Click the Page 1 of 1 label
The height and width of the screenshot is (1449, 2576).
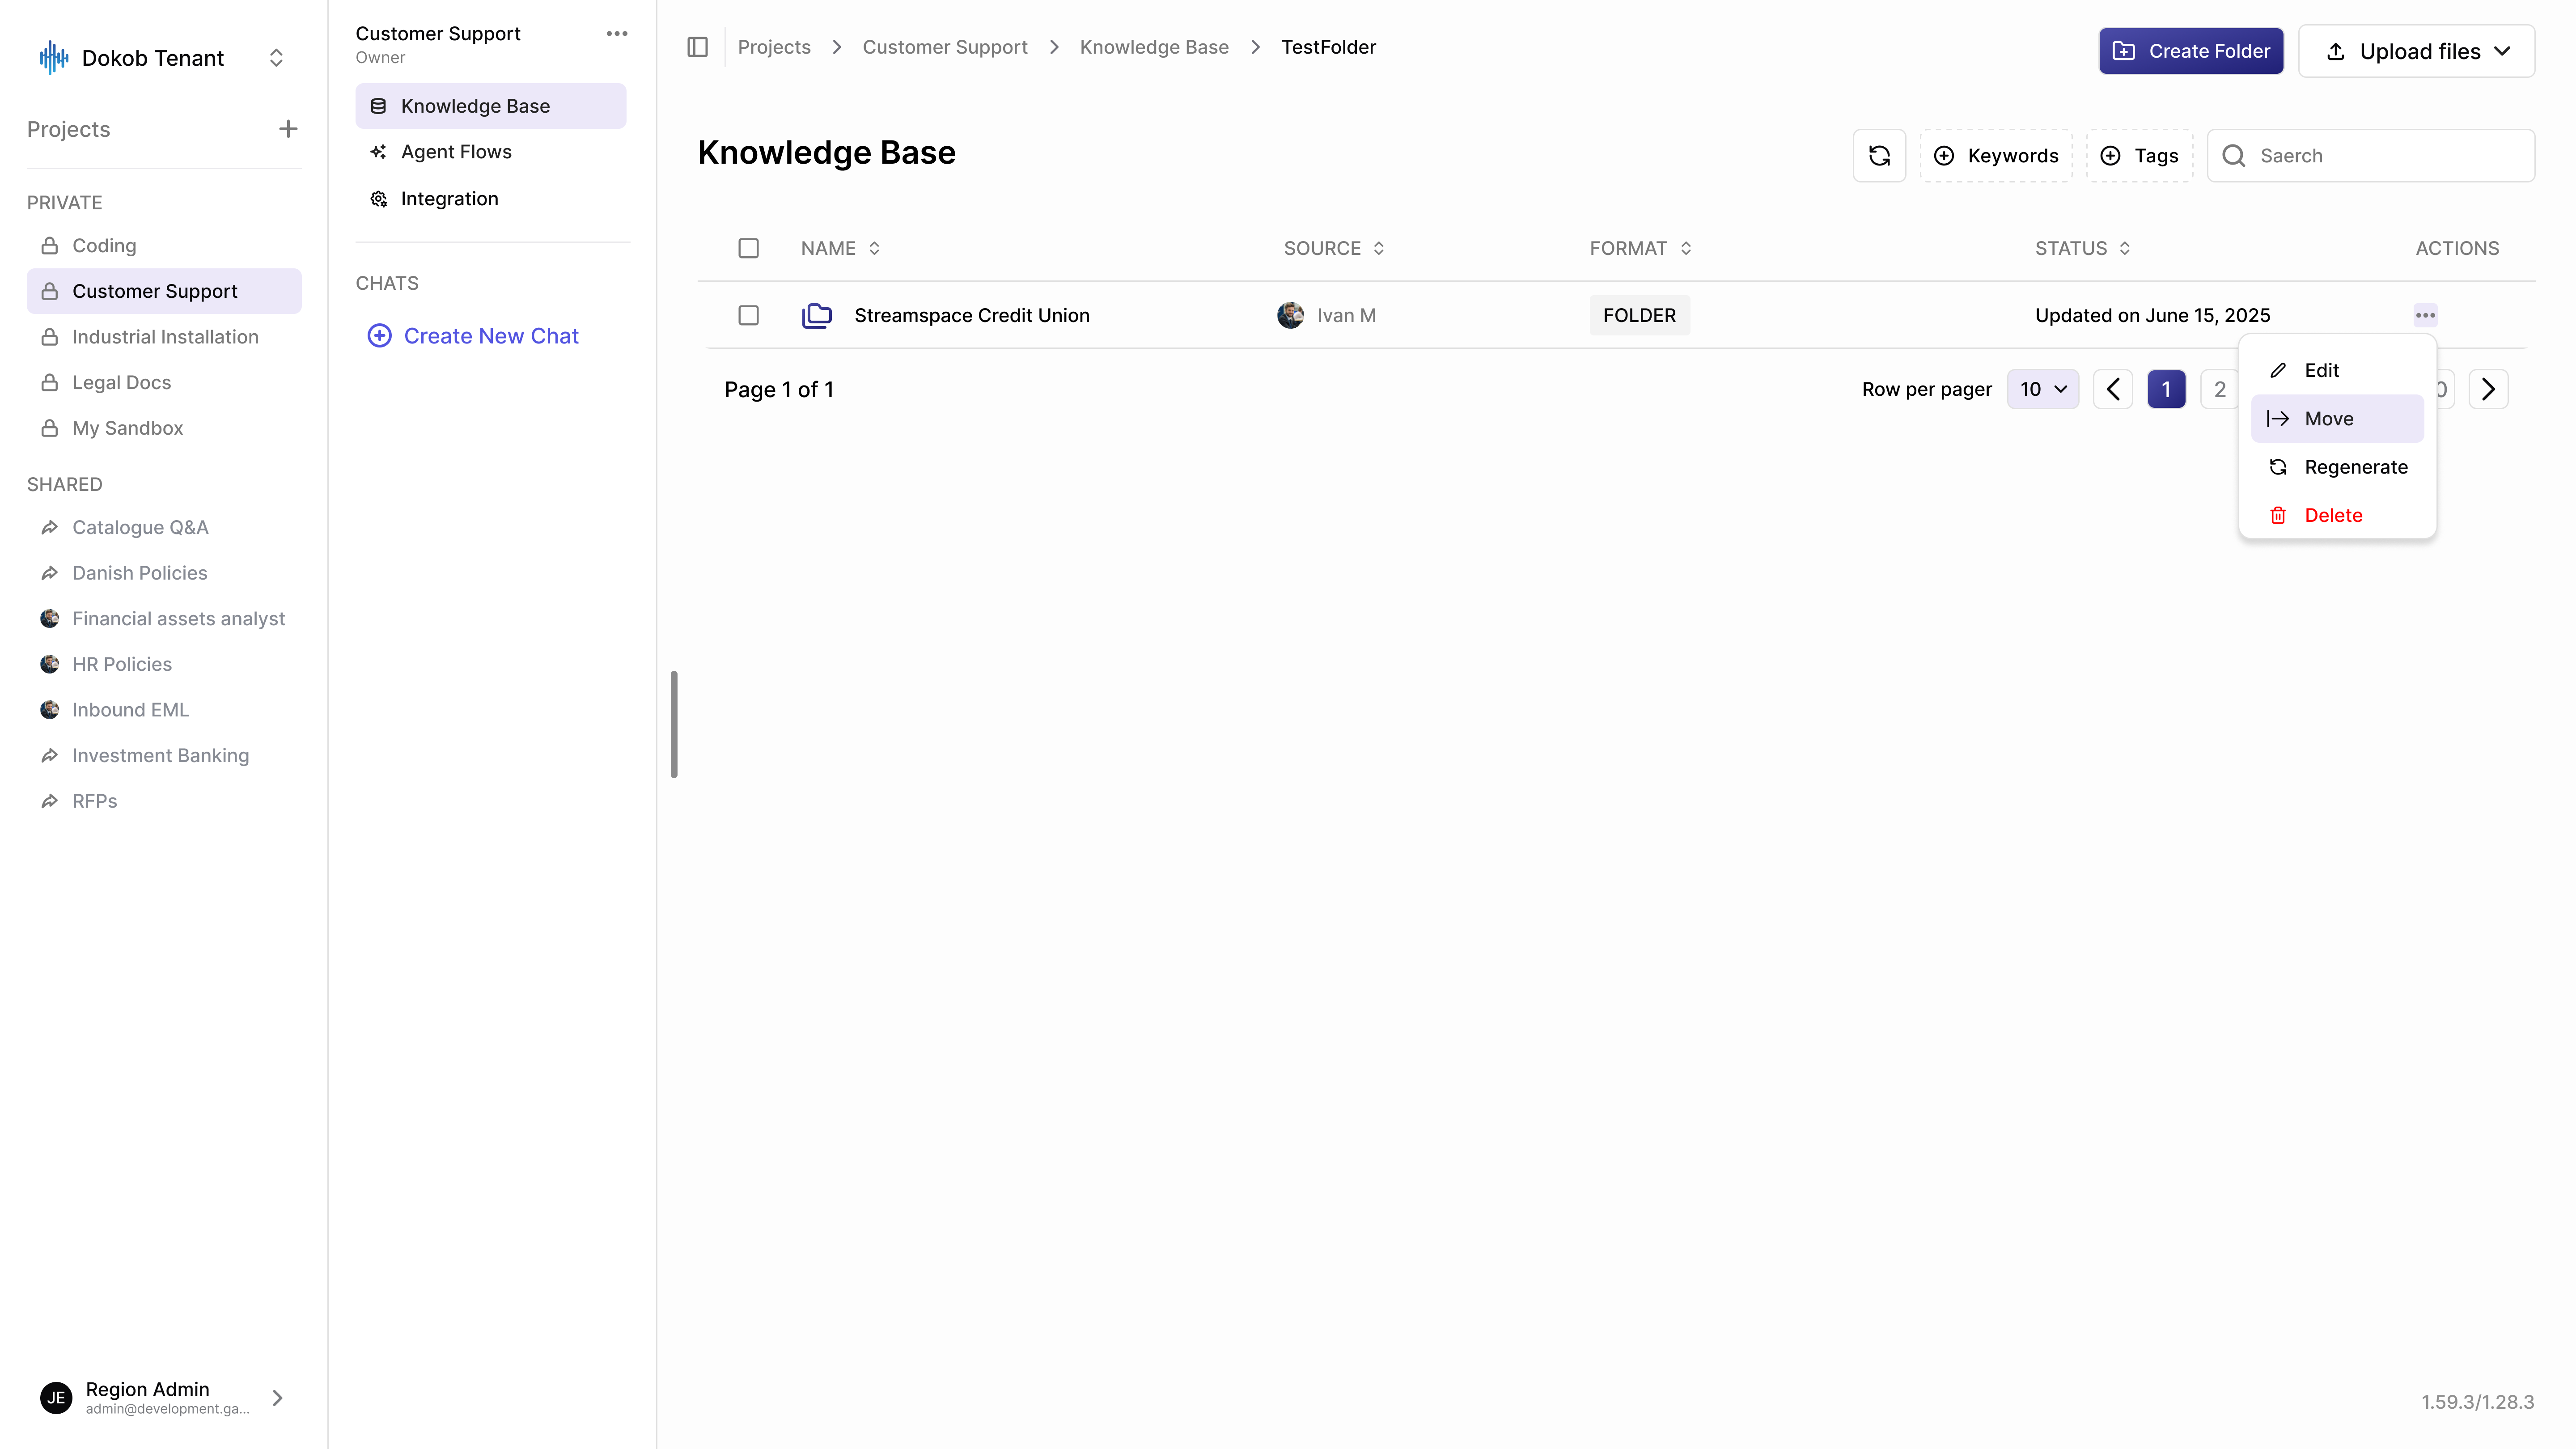779,389
